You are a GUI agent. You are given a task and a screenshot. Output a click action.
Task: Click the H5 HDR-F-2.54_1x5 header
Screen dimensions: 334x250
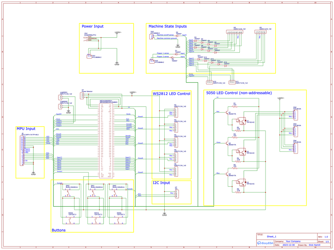[176, 157]
